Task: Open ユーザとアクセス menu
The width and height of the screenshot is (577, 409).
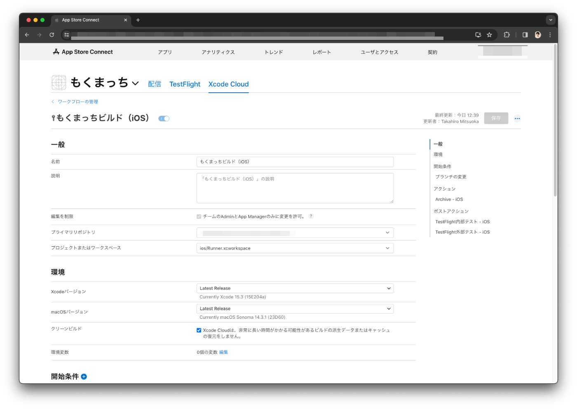Action: [x=379, y=52]
